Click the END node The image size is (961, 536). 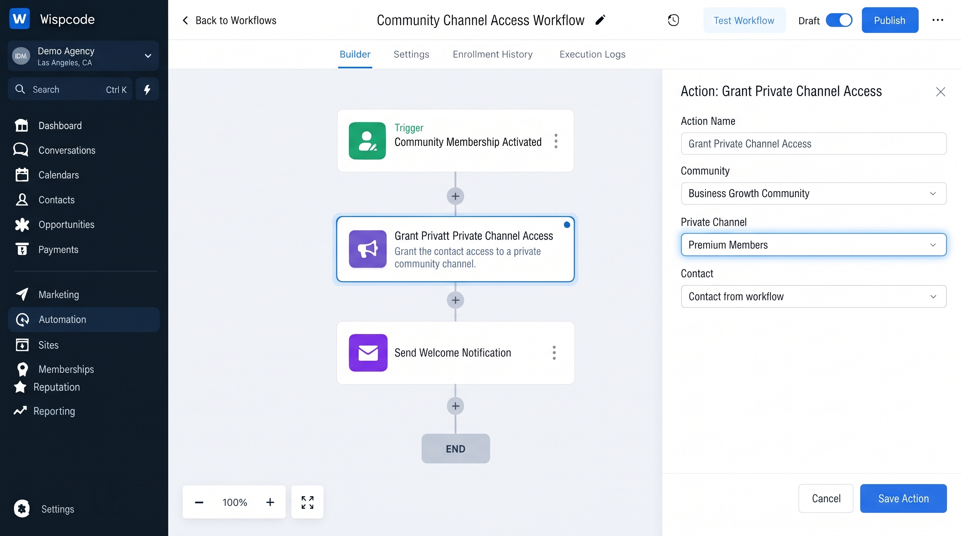tap(455, 449)
